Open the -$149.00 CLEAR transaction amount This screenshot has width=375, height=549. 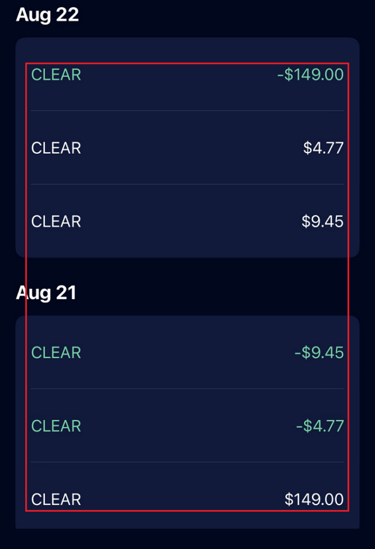[x=310, y=75]
